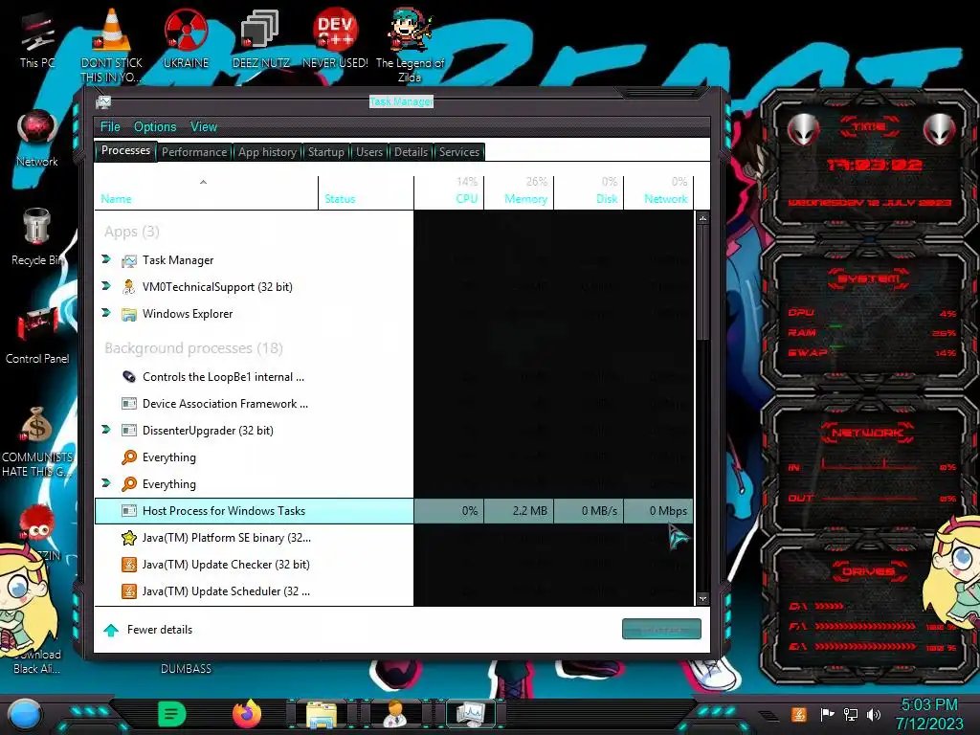Click the VM0TechnicalSupport process icon
980x735 pixels.
click(129, 287)
